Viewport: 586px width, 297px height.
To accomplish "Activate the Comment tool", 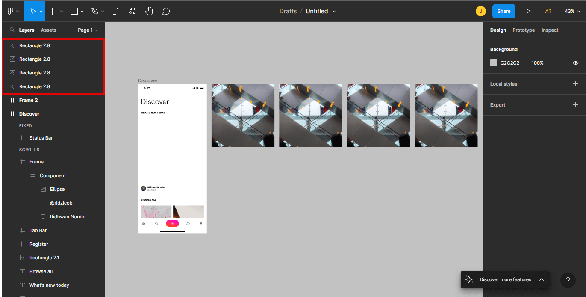I will coord(166,11).
